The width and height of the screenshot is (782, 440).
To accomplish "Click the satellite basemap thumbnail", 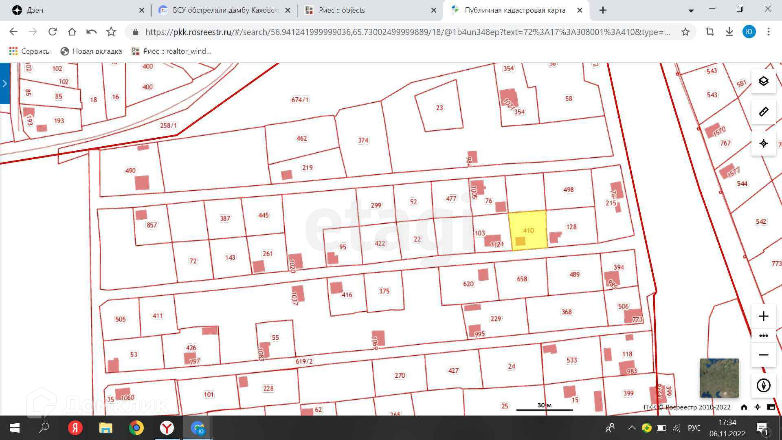I will coord(719,378).
